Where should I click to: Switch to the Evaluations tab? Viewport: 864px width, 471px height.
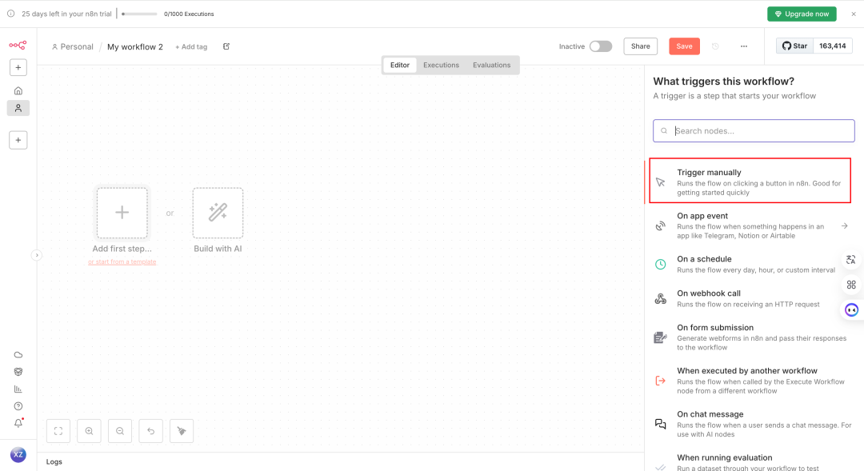(x=491, y=65)
